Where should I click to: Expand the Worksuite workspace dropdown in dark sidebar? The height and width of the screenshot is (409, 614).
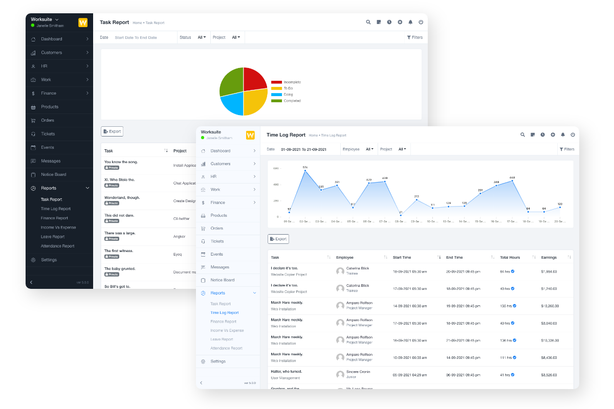[57, 19]
